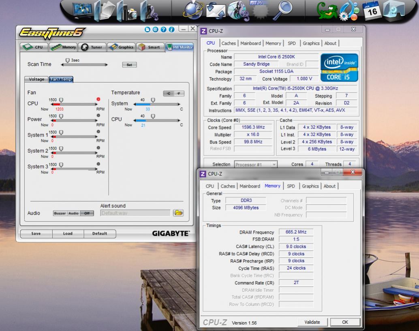Click the CPU temperature threshold slider
Viewport: 419px width, 331px height.
[153, 116]
